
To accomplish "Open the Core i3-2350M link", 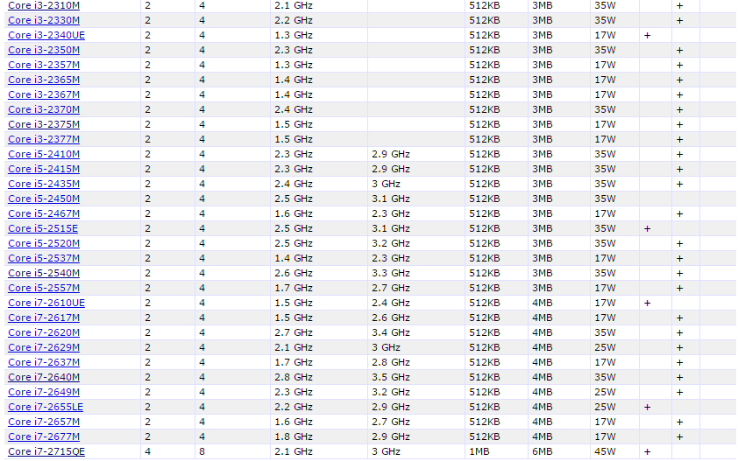I will click(x=44, y=50).
